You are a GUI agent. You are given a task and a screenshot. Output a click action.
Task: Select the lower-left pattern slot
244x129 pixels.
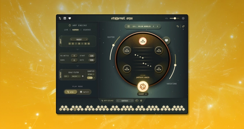(x=127, y=69)
